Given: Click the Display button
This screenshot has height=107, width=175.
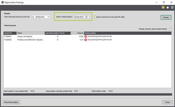Looking at the screenshot, I should coord(166,17).
